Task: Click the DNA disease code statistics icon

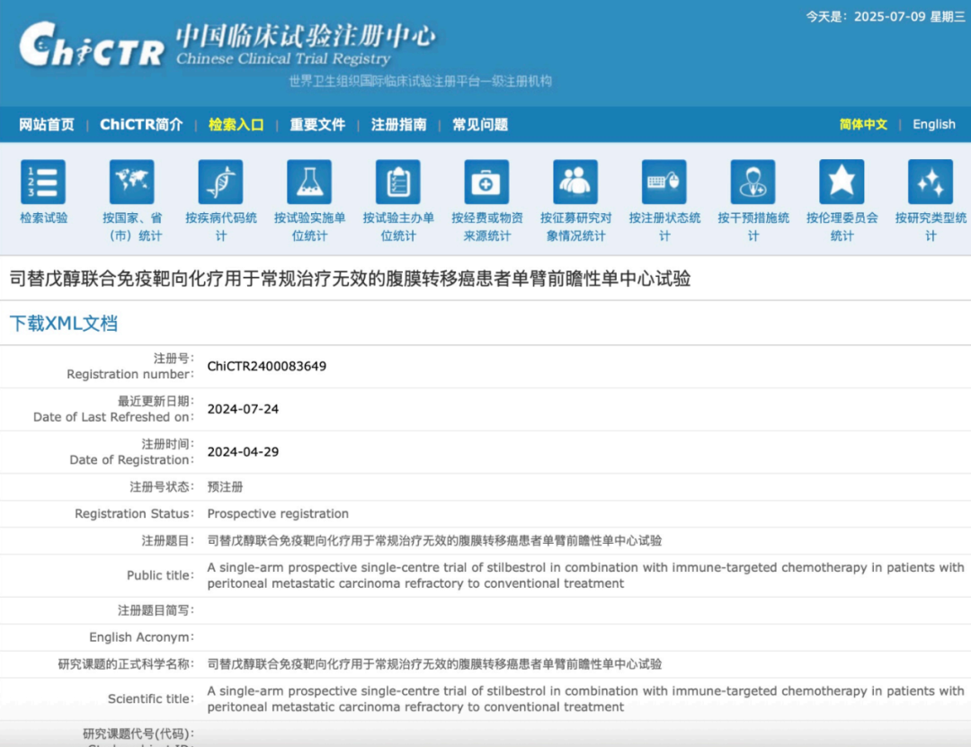Action: pyautogui.click(x=221, y=182)
